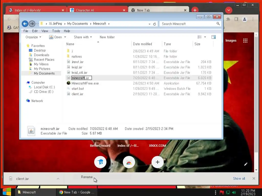
Task: Change view via the views icon
Action: (x=200, y=37)
